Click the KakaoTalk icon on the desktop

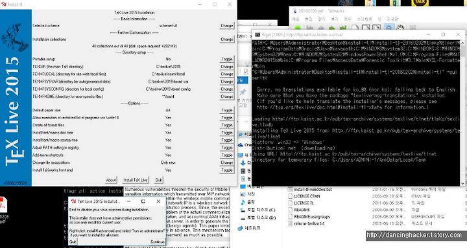click(x=420, y=3)
